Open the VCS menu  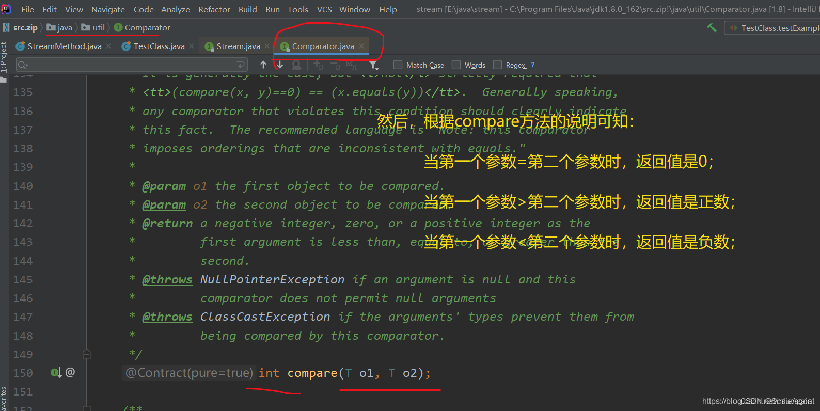click(x=324, y=9)
